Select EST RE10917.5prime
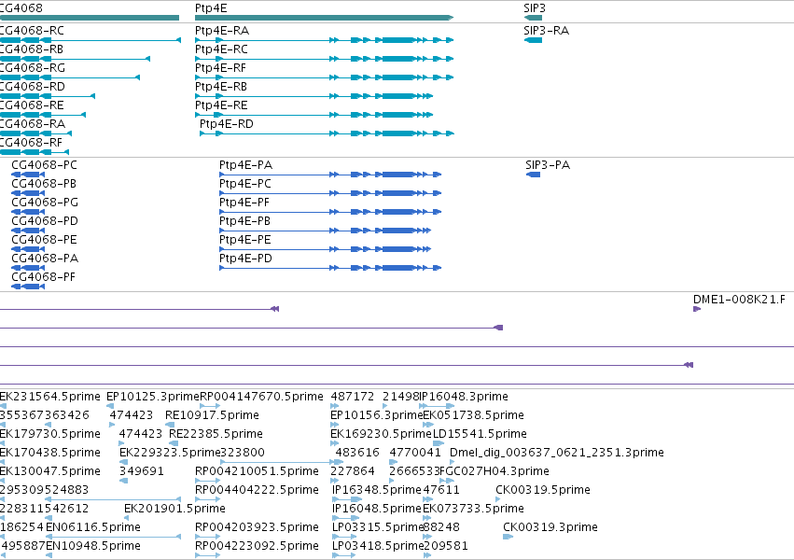The width and height of the screenshot is (794, 560). pyautogui.click(x=212, y=415)
